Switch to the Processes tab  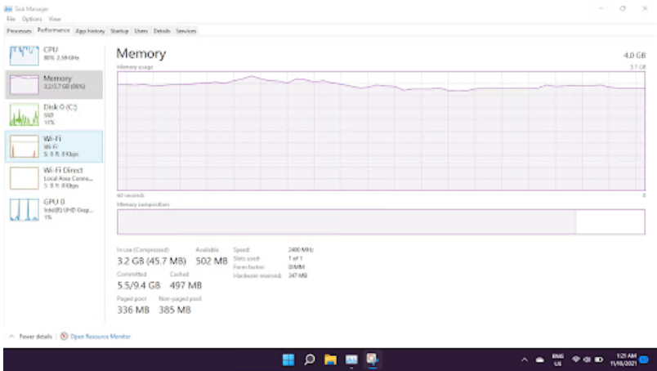pyautogui.click(x=19, y=30)
